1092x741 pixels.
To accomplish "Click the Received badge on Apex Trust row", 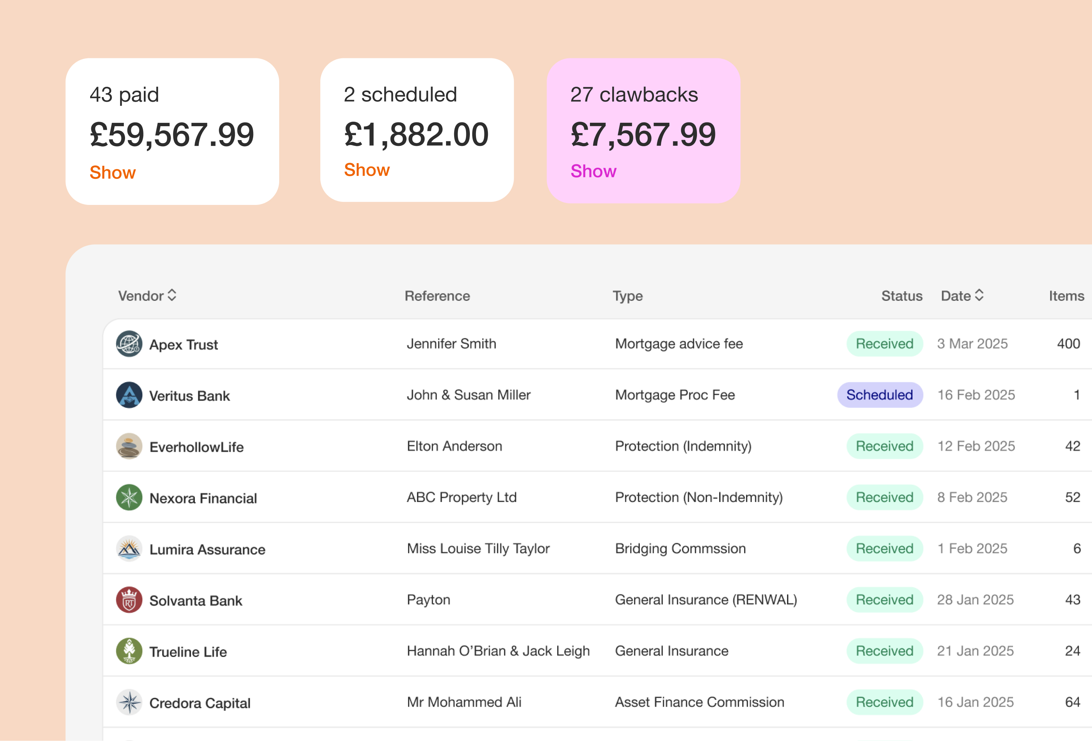I will (x=884, y=344).
